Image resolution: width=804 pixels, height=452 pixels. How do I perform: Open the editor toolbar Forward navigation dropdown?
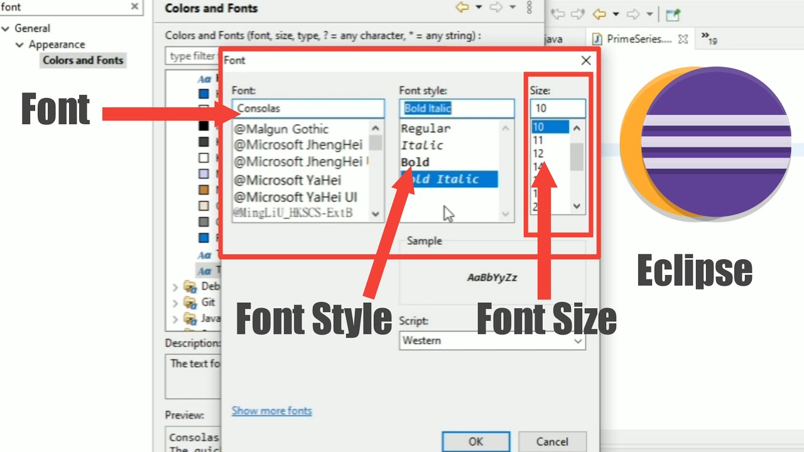(649, 14)
